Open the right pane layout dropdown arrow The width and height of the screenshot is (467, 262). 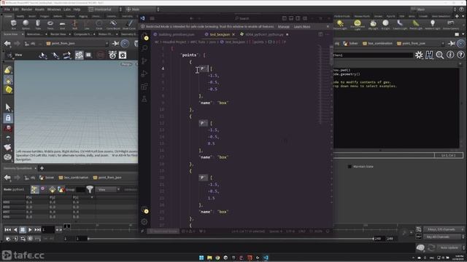click(x=463, y=34)
